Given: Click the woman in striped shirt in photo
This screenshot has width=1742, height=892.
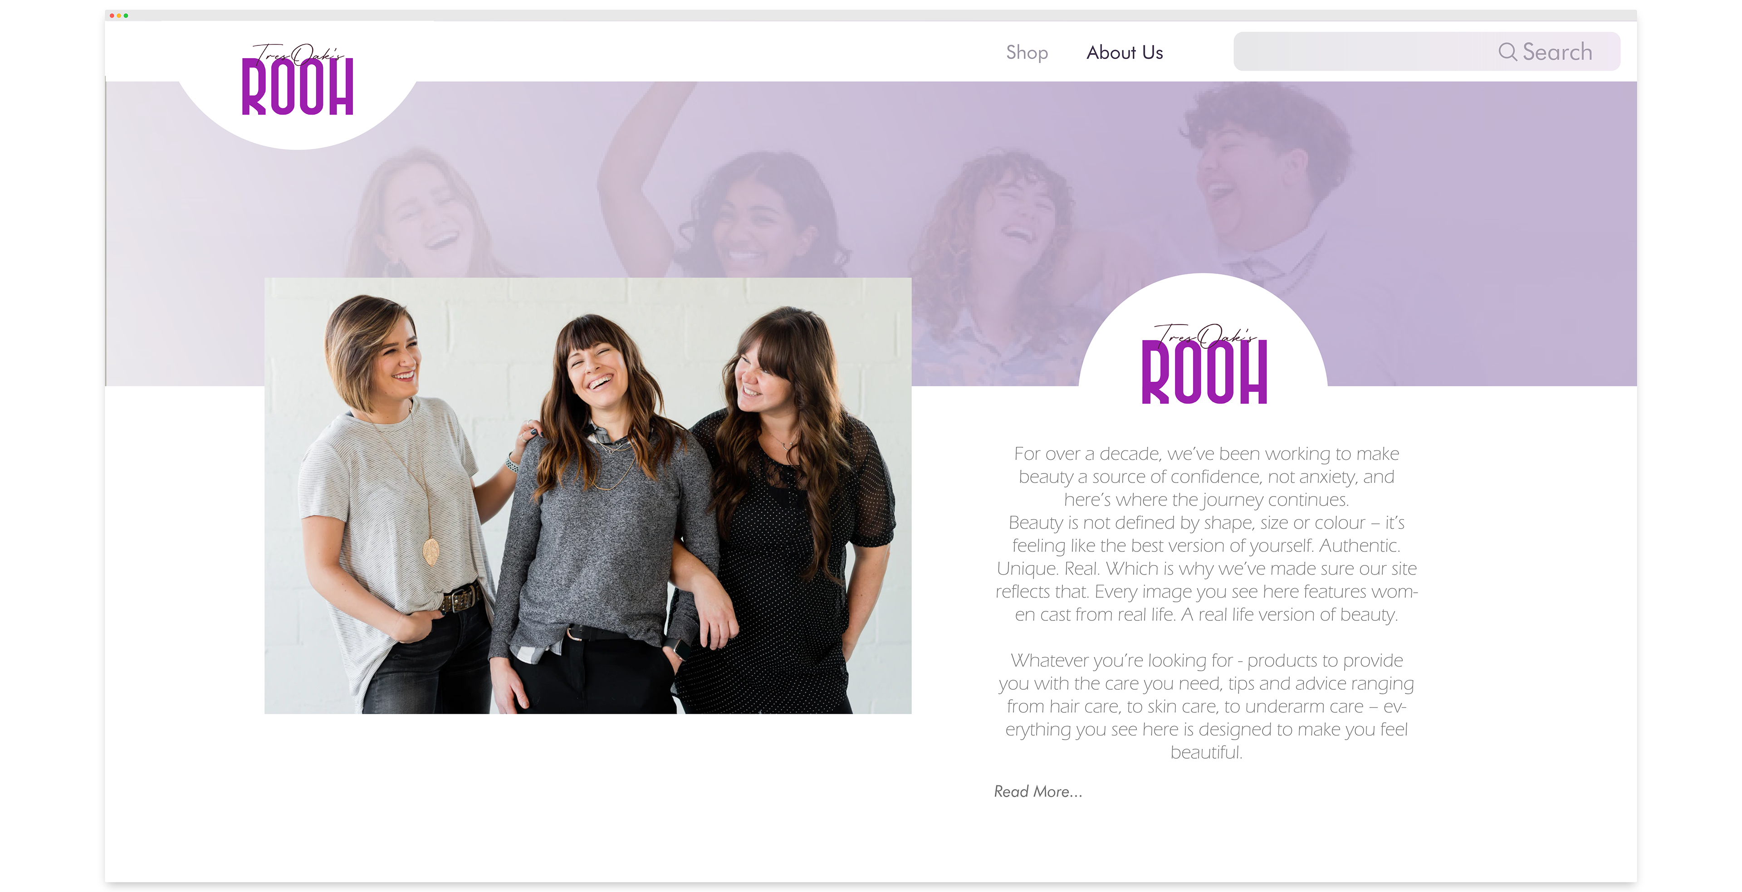Looking at the screenshot, I should 399,503.
